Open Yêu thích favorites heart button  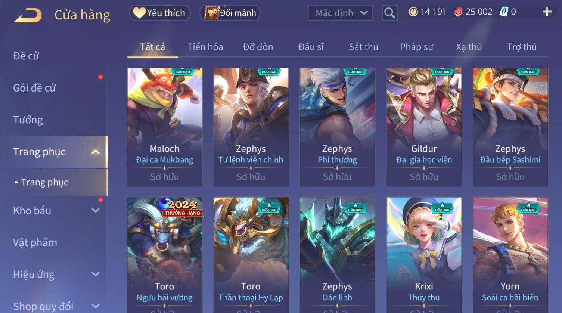[x=159, y=13]
